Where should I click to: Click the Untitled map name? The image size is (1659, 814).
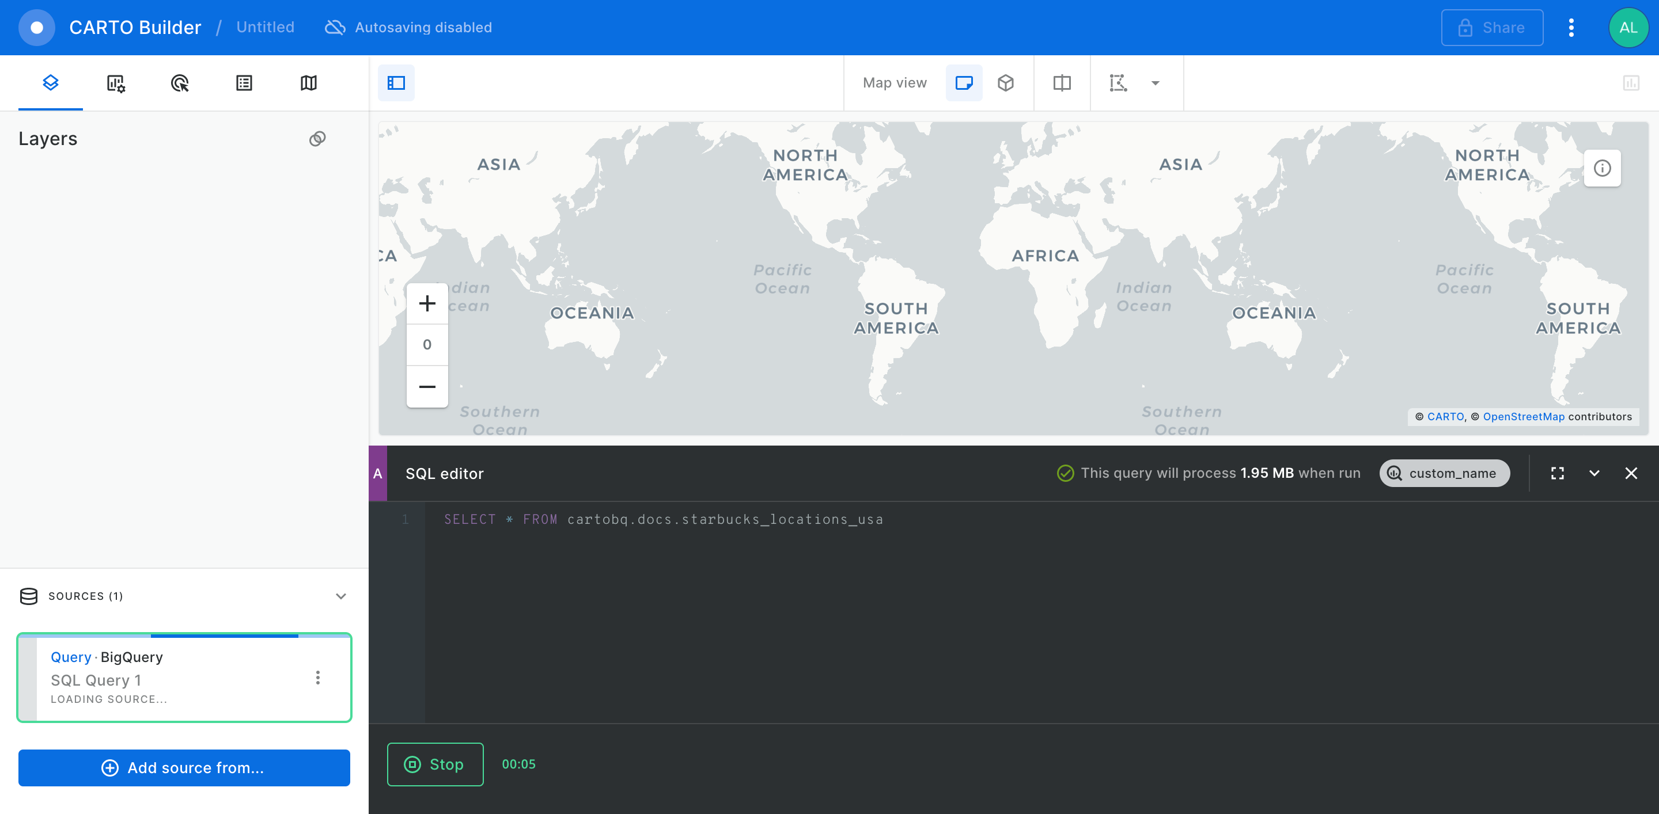click(x=265, y=28)
